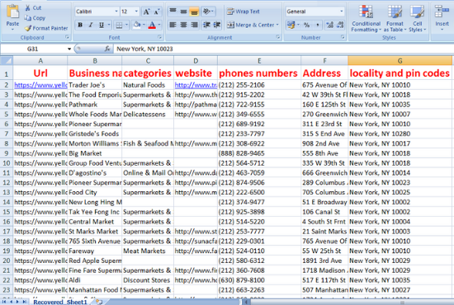The width and height of the screenshot is (454, 305).
Task: Open font color dropdown arrow
Action: [159, 26]
